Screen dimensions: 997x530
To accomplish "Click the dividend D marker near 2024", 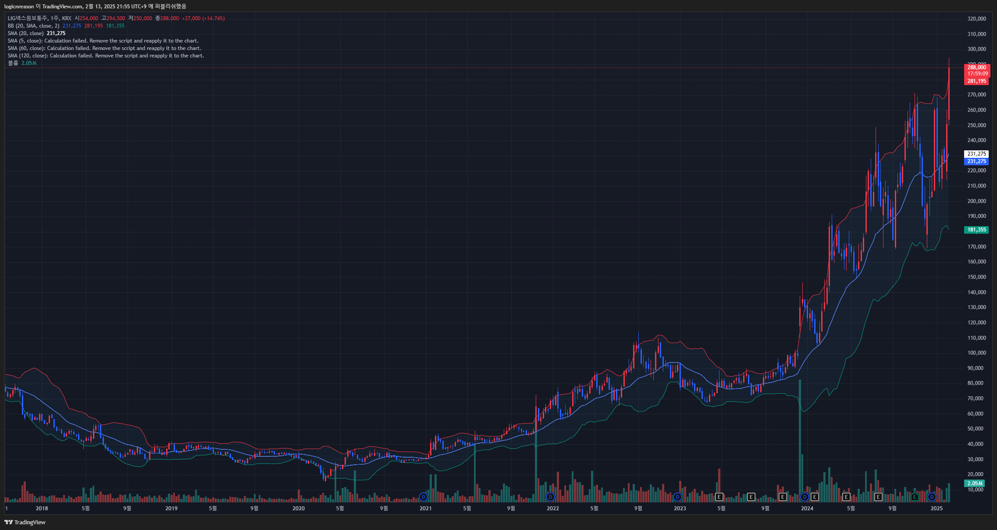I will point(805,497).
